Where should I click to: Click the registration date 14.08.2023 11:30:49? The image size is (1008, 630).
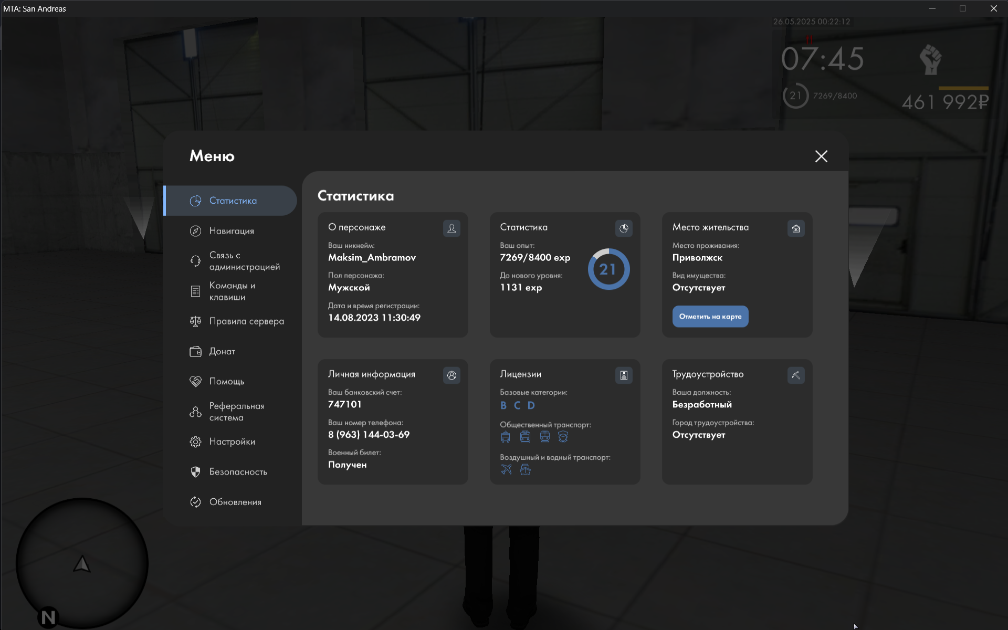374,318
